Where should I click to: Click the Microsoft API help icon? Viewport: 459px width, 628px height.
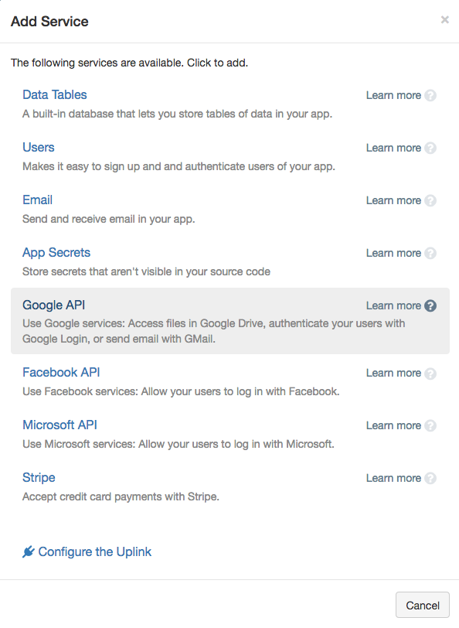[x=432, y=425]
